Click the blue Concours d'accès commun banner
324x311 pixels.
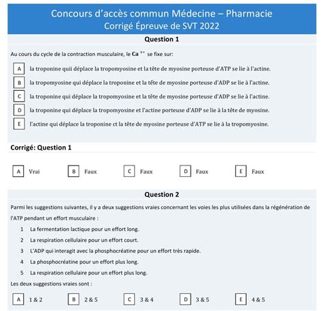tap(162, 19)
